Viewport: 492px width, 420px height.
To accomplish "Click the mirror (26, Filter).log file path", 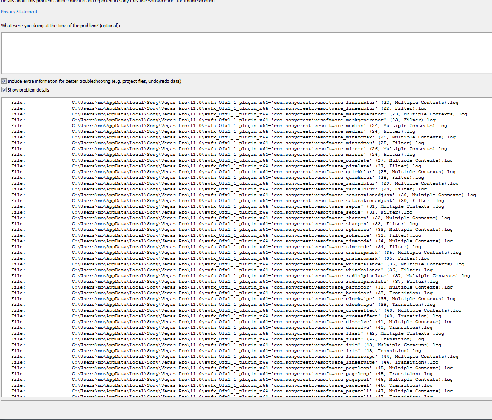I will click(x=213, y=155).
